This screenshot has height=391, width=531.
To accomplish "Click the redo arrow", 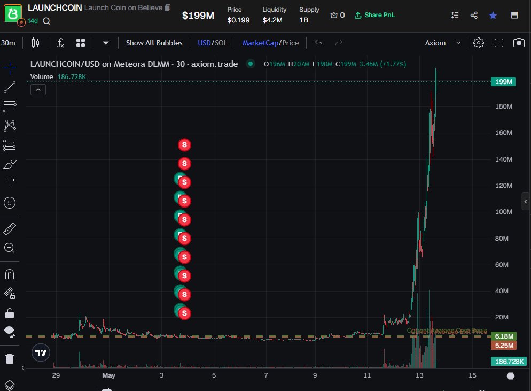I will pyautogui.click(x=339, y=43).
